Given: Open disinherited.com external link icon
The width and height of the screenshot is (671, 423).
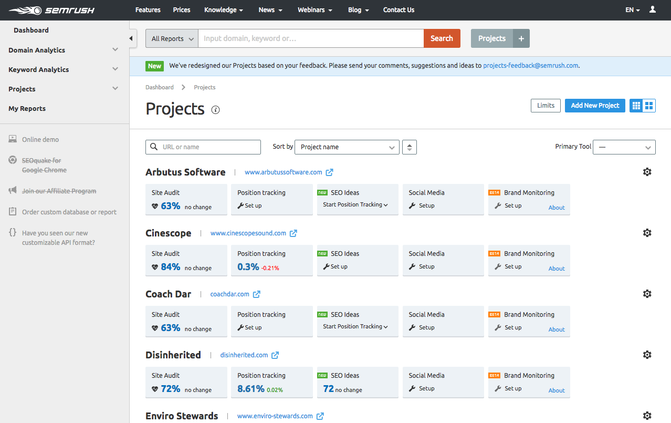Looking at the screenshot, I should click(275, 355).
